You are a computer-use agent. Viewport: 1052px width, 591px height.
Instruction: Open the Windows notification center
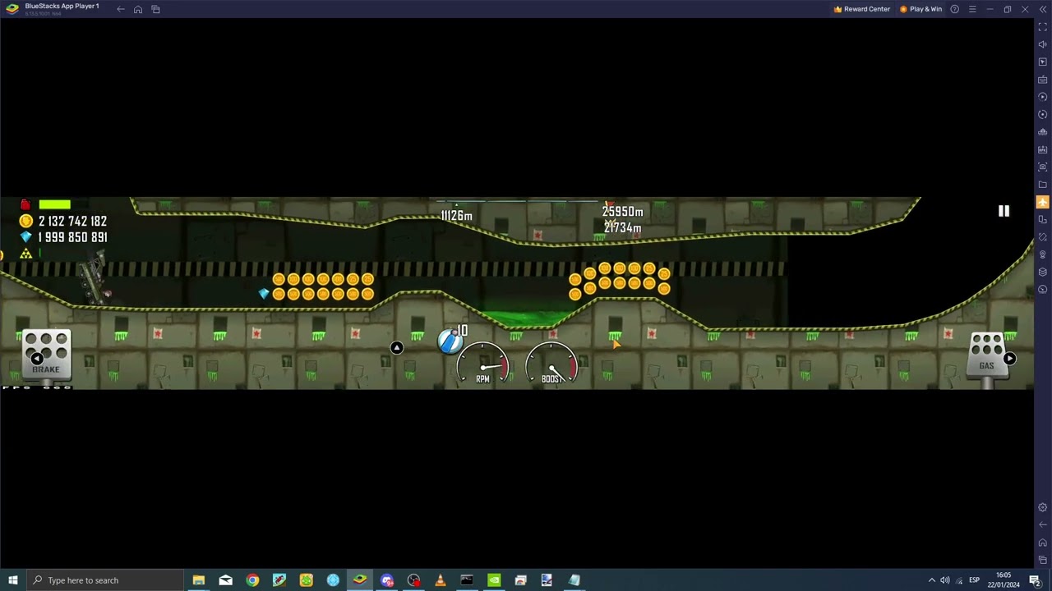(1035, 580)
